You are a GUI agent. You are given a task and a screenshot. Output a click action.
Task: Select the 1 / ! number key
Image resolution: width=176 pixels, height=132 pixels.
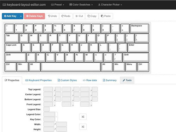coord(19,28)
